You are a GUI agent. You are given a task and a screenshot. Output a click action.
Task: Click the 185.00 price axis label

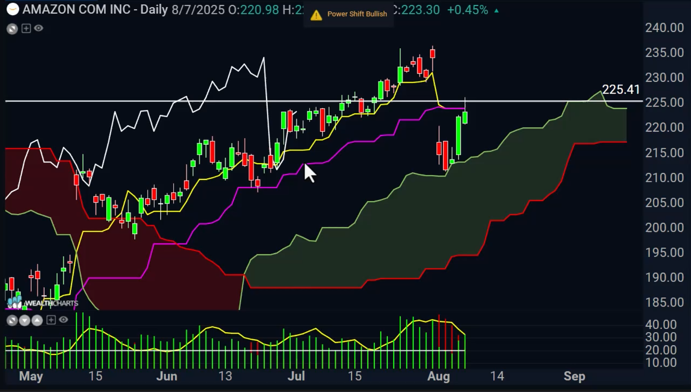664,302
